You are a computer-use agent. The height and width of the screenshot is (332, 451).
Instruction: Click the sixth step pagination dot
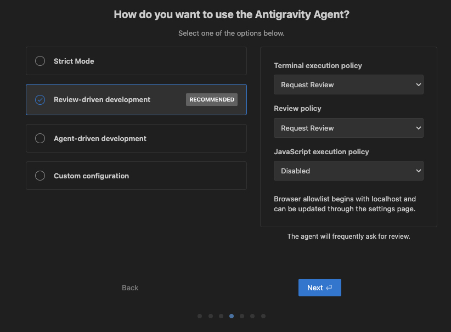tap(252, 316)
